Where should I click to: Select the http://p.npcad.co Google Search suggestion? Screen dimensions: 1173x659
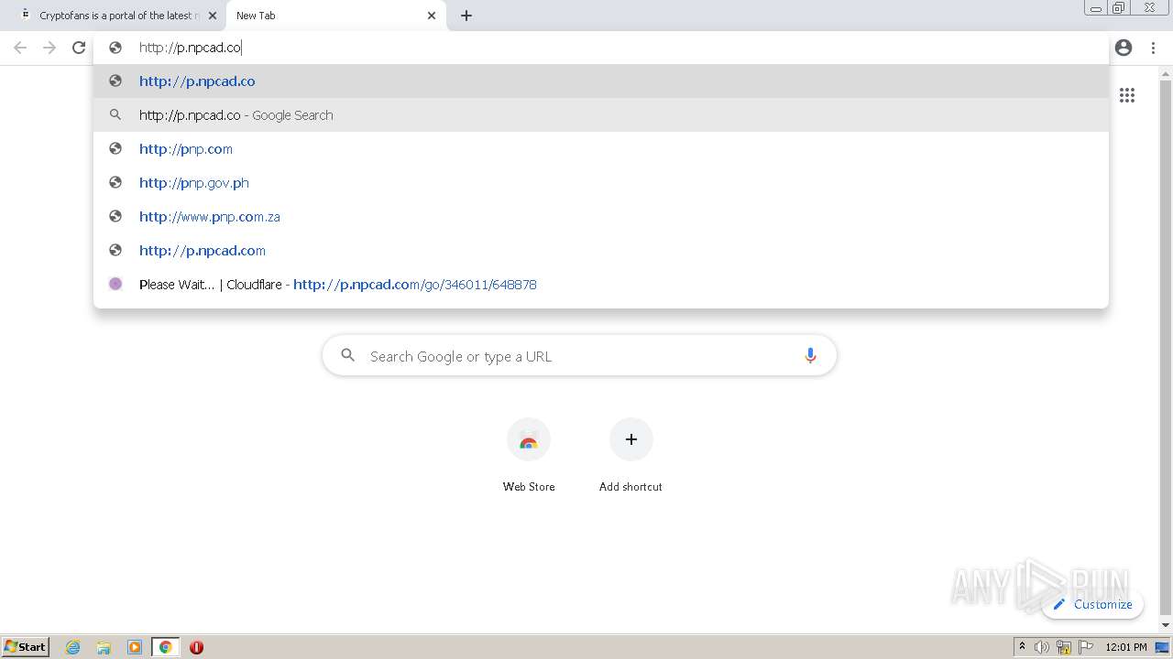coord(601,115)
